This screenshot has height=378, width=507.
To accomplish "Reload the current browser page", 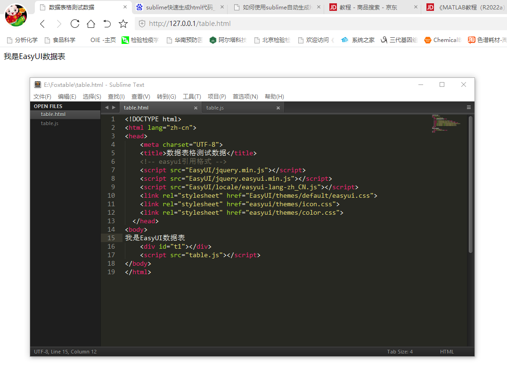I will [74, 24].
